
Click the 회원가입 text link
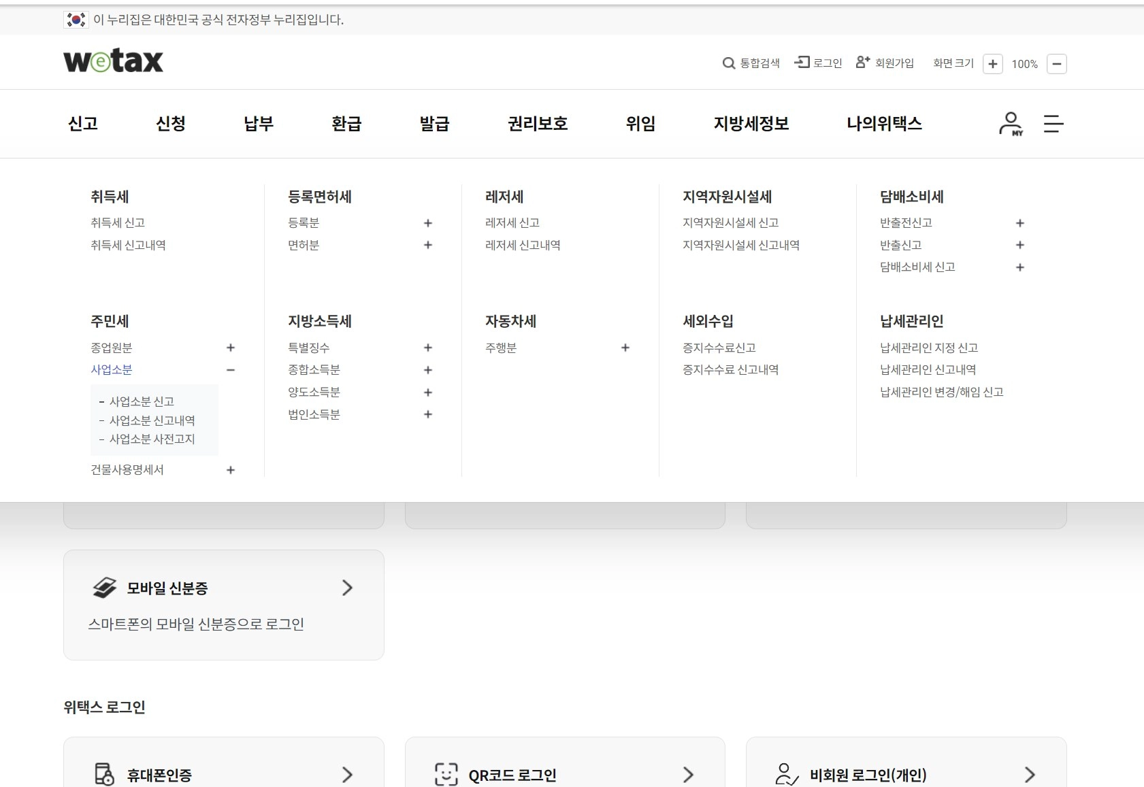click(x=894, y=63)
